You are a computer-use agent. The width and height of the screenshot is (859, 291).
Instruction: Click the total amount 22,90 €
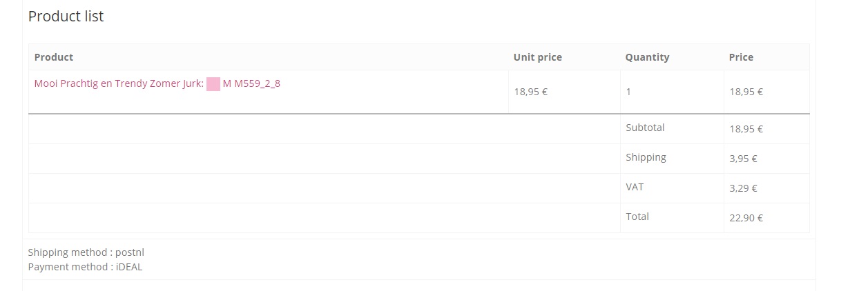(746, 217)
